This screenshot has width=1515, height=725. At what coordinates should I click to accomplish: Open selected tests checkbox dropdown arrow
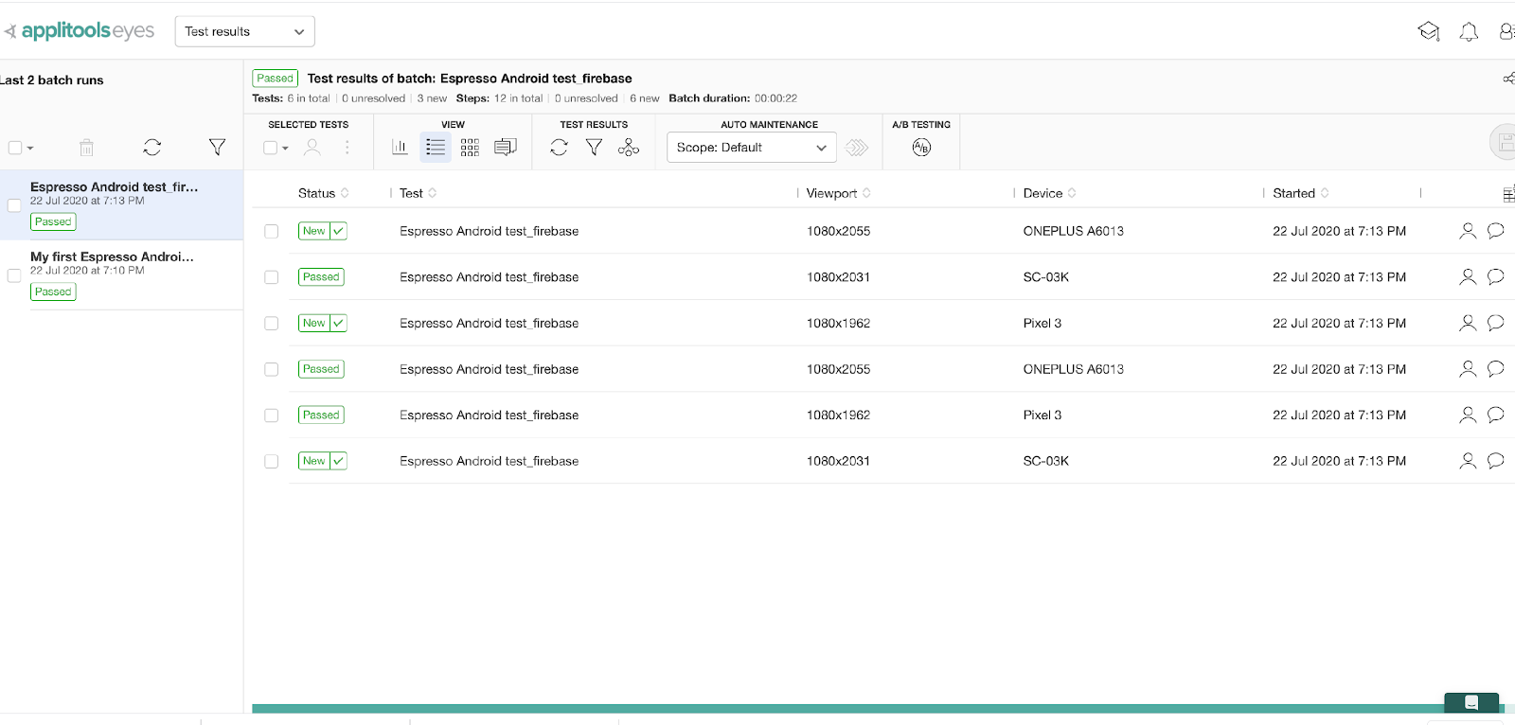point(285,148)
